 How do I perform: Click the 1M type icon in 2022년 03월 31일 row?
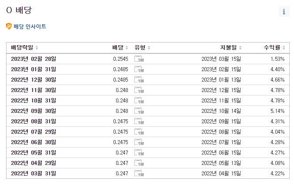pos(139,174)
